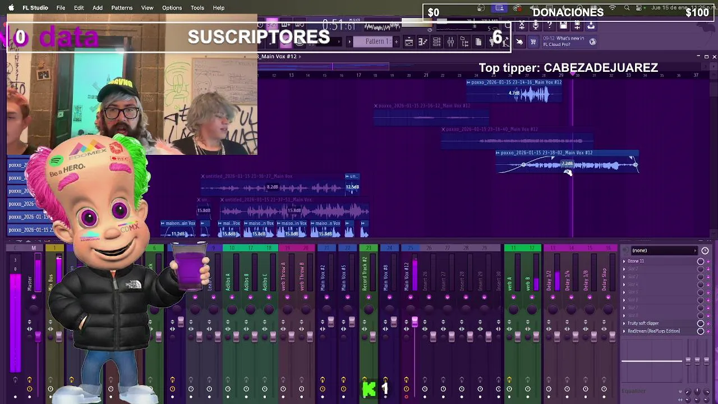This screenshot has height=404, width=718.
Task: Open the Patterns menu
Action: pyautogui.click(x=122, y=8)
